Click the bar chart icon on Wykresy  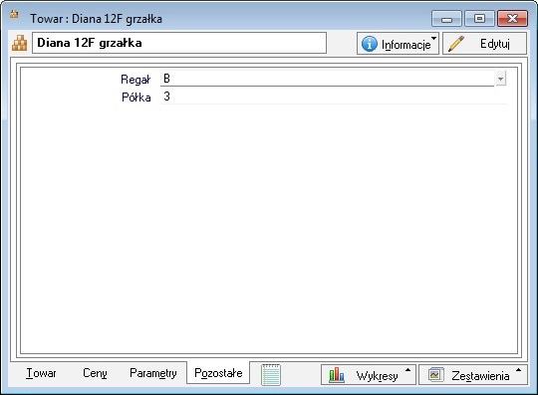tap(337, 375)
